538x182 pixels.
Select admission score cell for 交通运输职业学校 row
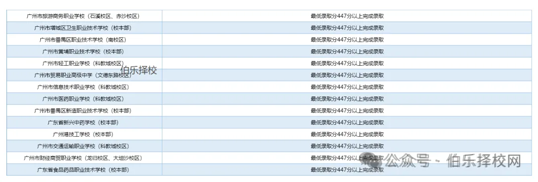[x=347, y=146]
